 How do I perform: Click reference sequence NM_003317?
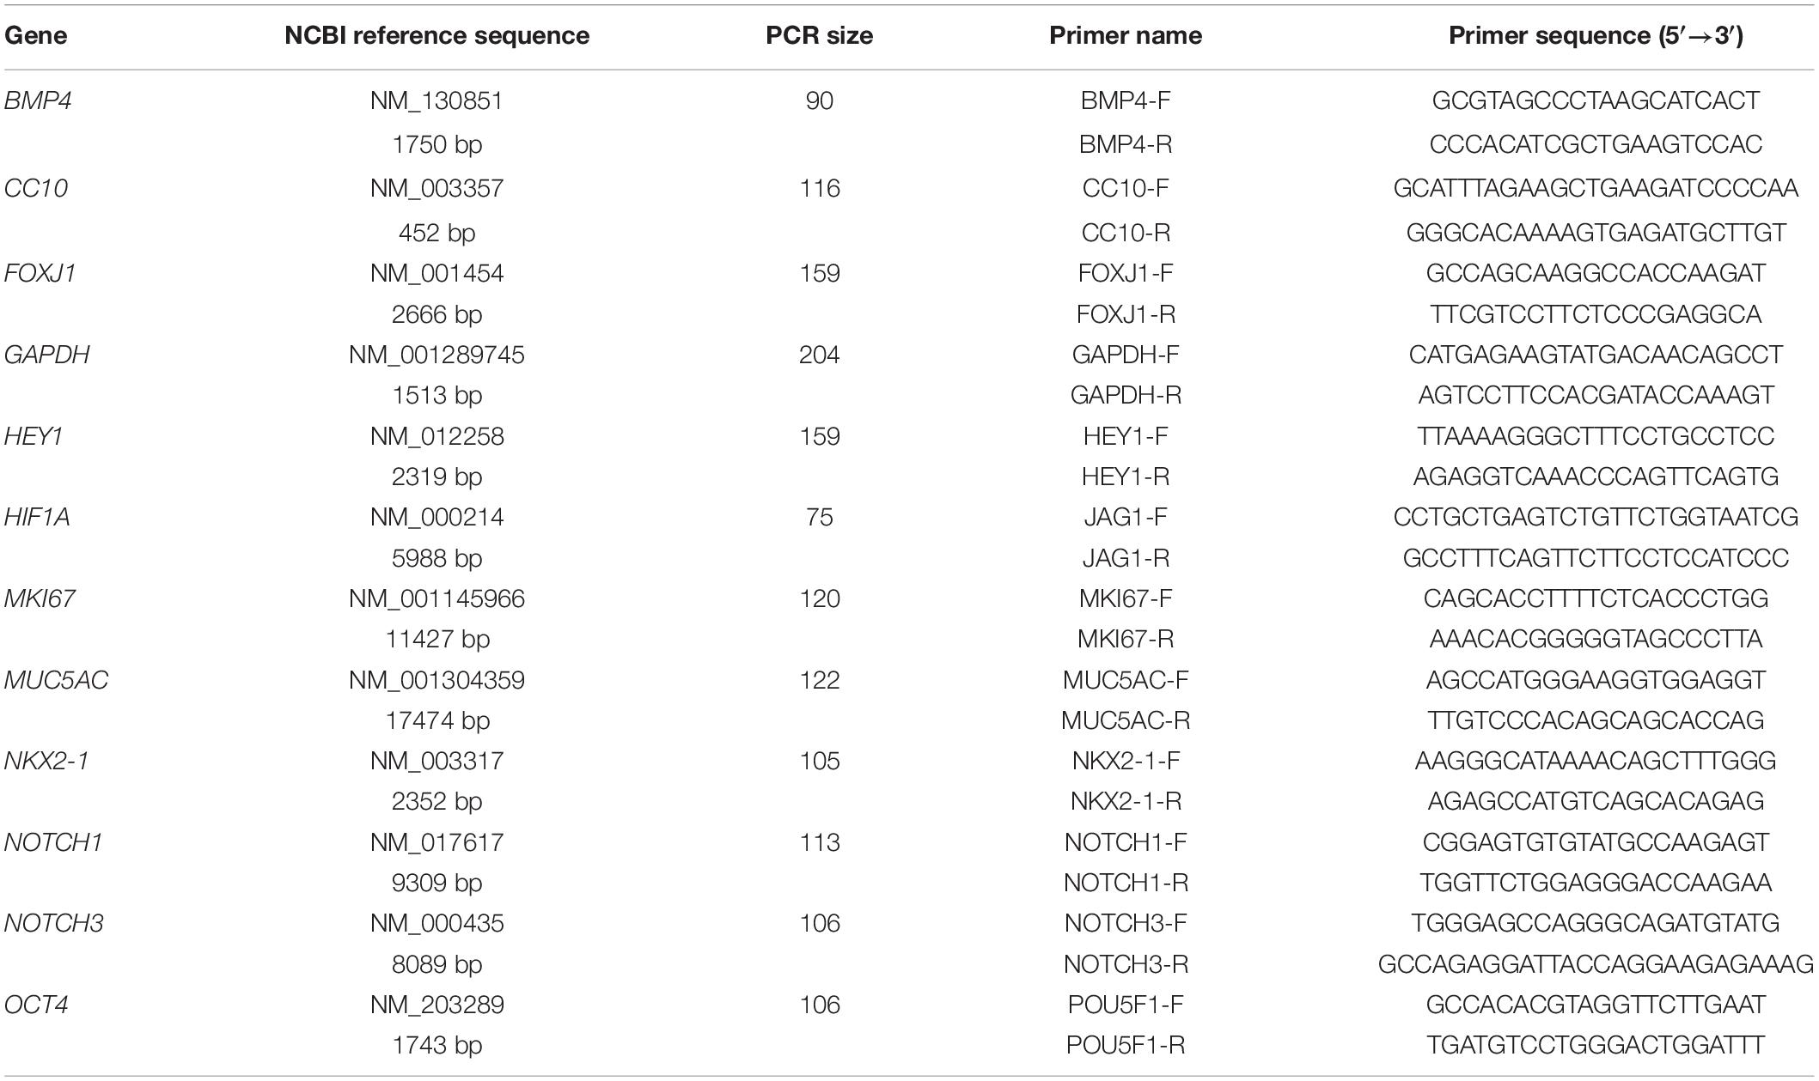pos(436,761)
